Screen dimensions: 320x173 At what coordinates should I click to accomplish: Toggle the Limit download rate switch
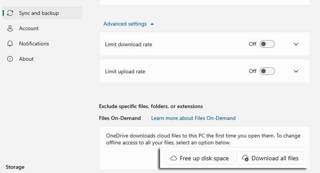pyautogui.click(x=267, y=44)
